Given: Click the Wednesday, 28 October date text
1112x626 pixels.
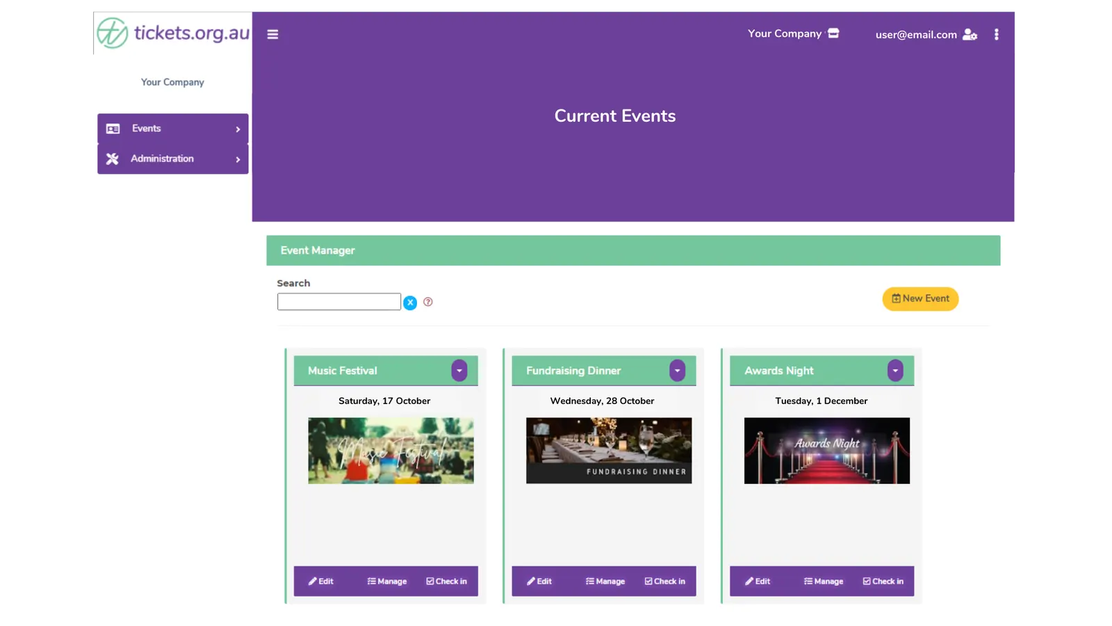Looking at the screenshot, I should pyautogui.click(x=602, y=401).
